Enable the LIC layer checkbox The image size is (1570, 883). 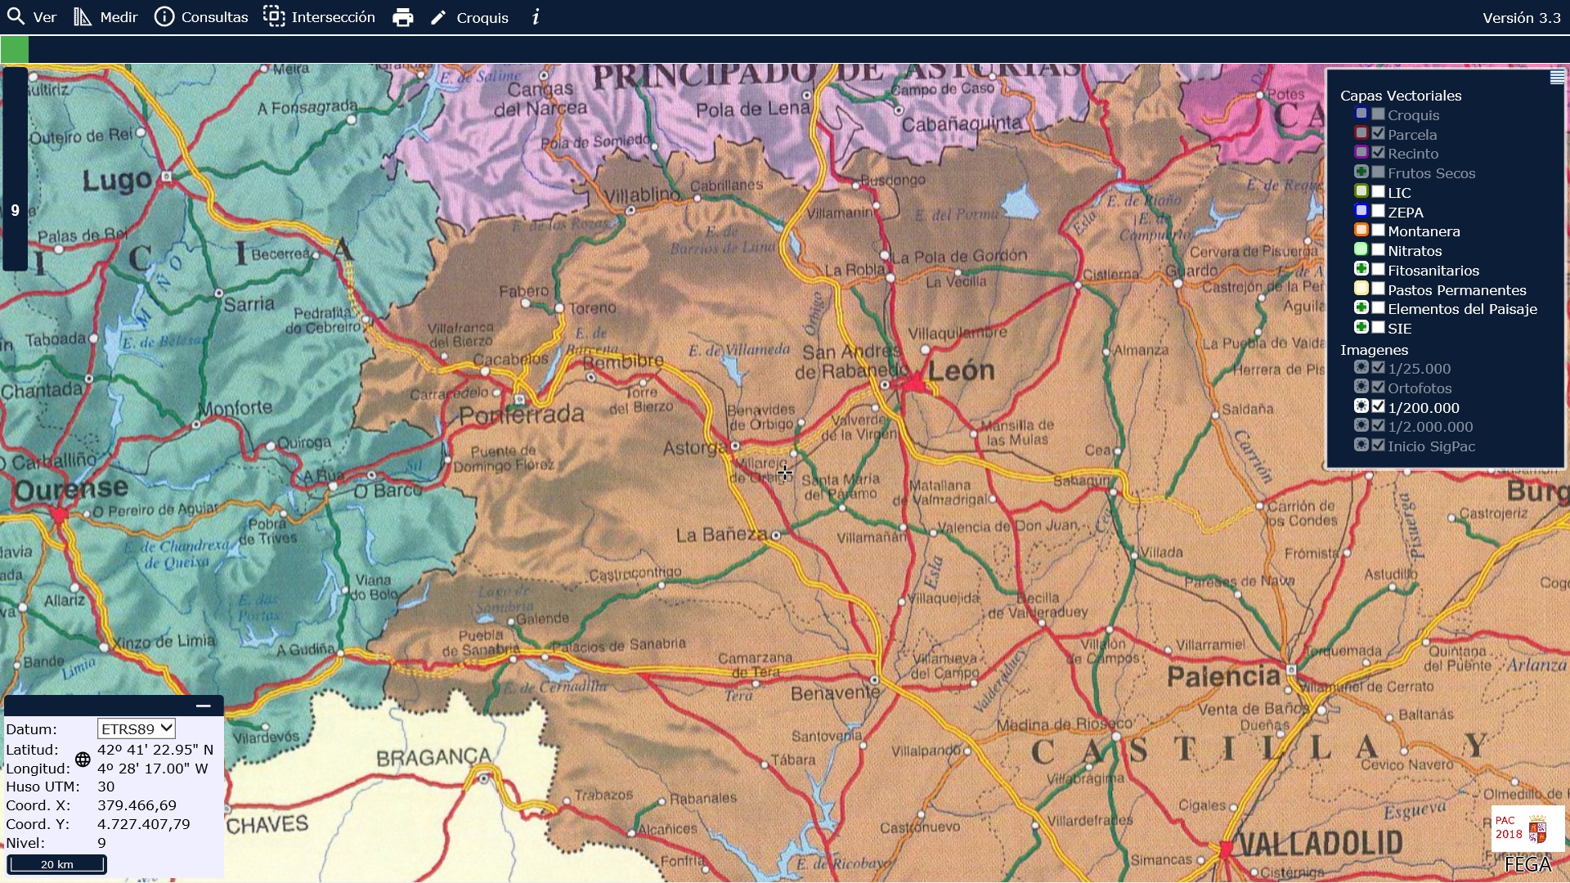click(x=1379, y=192)
